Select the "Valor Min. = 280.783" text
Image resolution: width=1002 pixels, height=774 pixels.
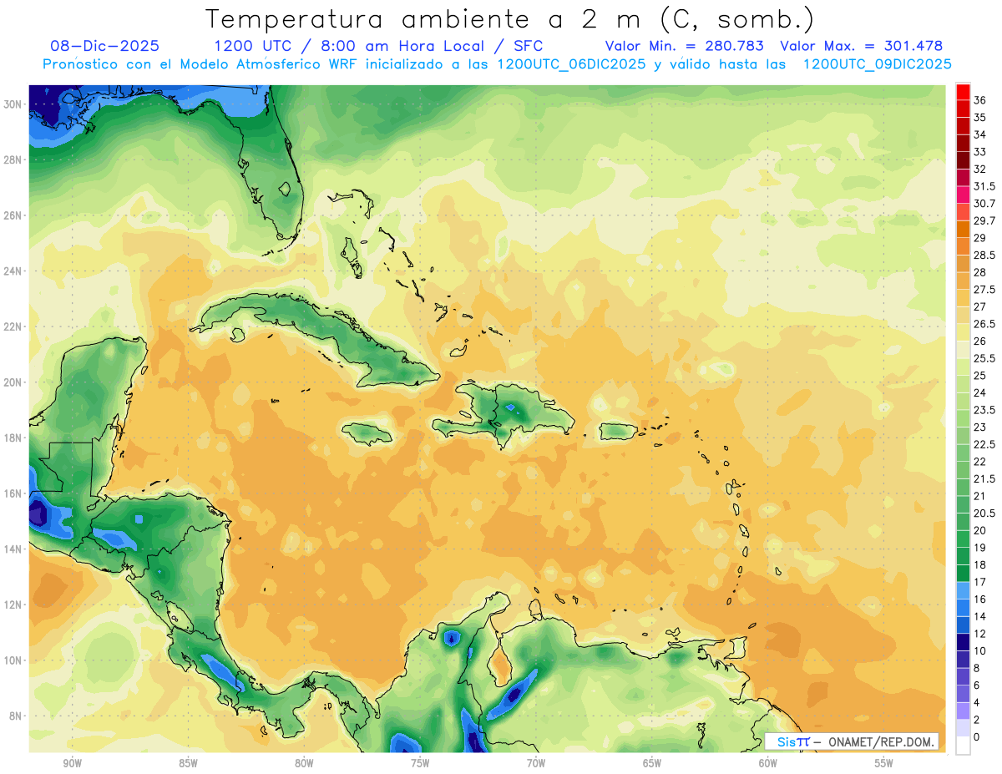tap(685, 46)
